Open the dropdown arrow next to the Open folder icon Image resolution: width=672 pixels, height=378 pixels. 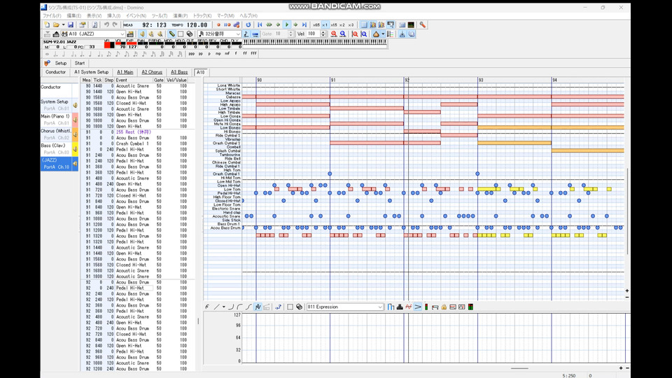point(63,25)
